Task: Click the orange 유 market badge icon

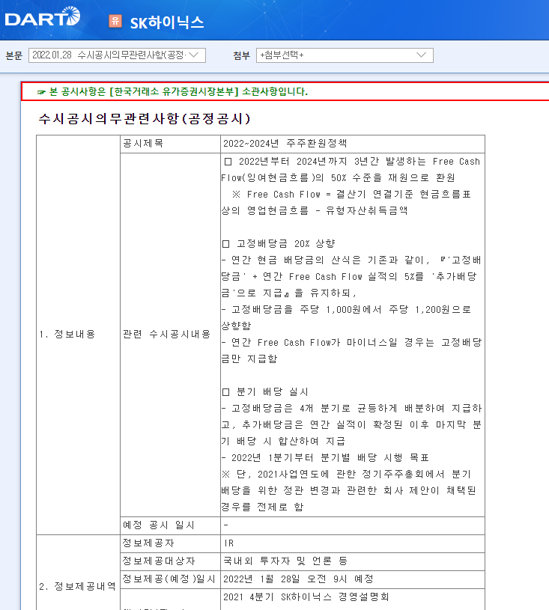Action: pyautogui.click(x=115, y=21)
